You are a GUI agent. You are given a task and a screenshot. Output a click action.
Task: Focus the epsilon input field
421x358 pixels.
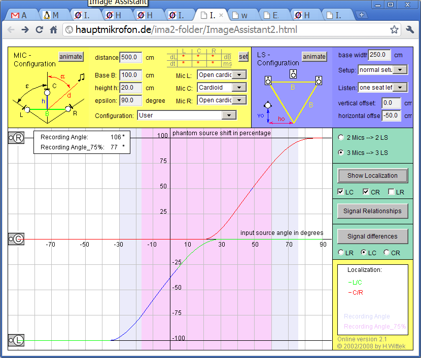coord(130,100)
